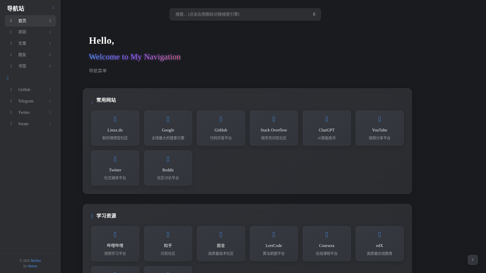The width and height of the screenshot is (486, 273).
Task: Click the YouTube card icon
Action: [380, 119]
